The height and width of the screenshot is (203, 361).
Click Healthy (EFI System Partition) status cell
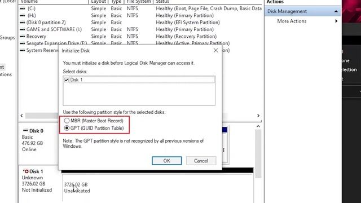point(188,23)
